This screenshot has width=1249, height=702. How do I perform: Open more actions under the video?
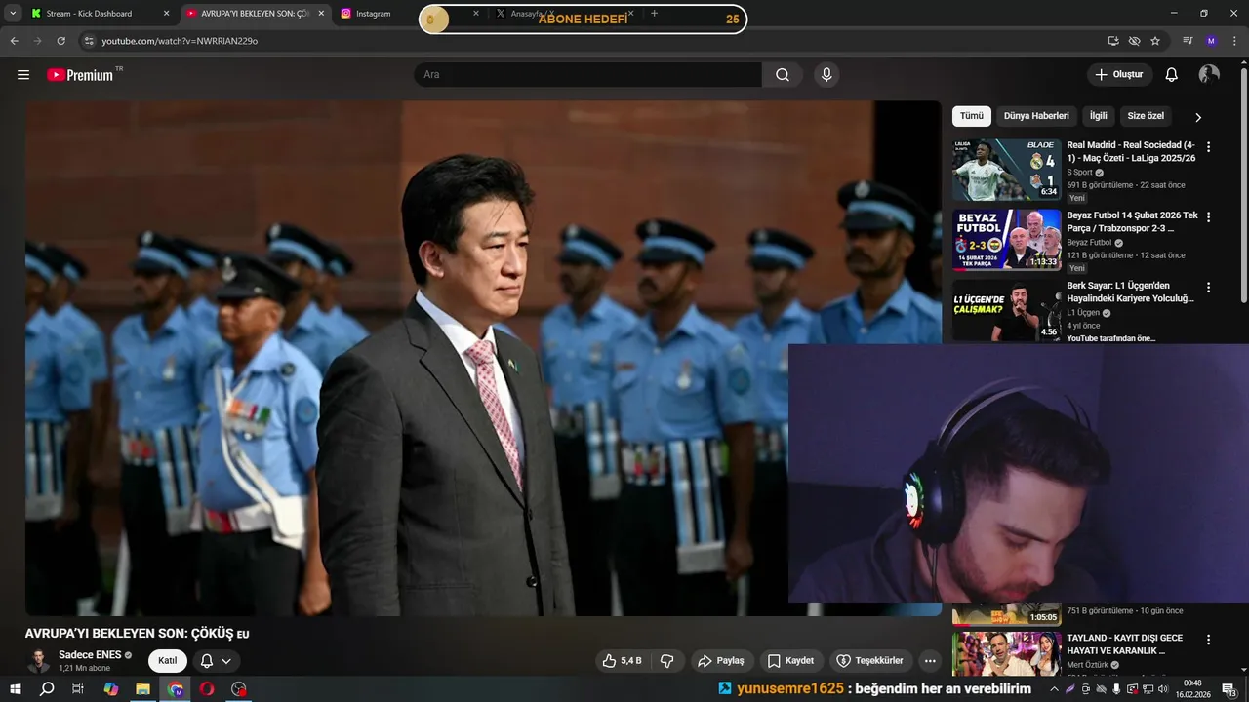(930, 661)
